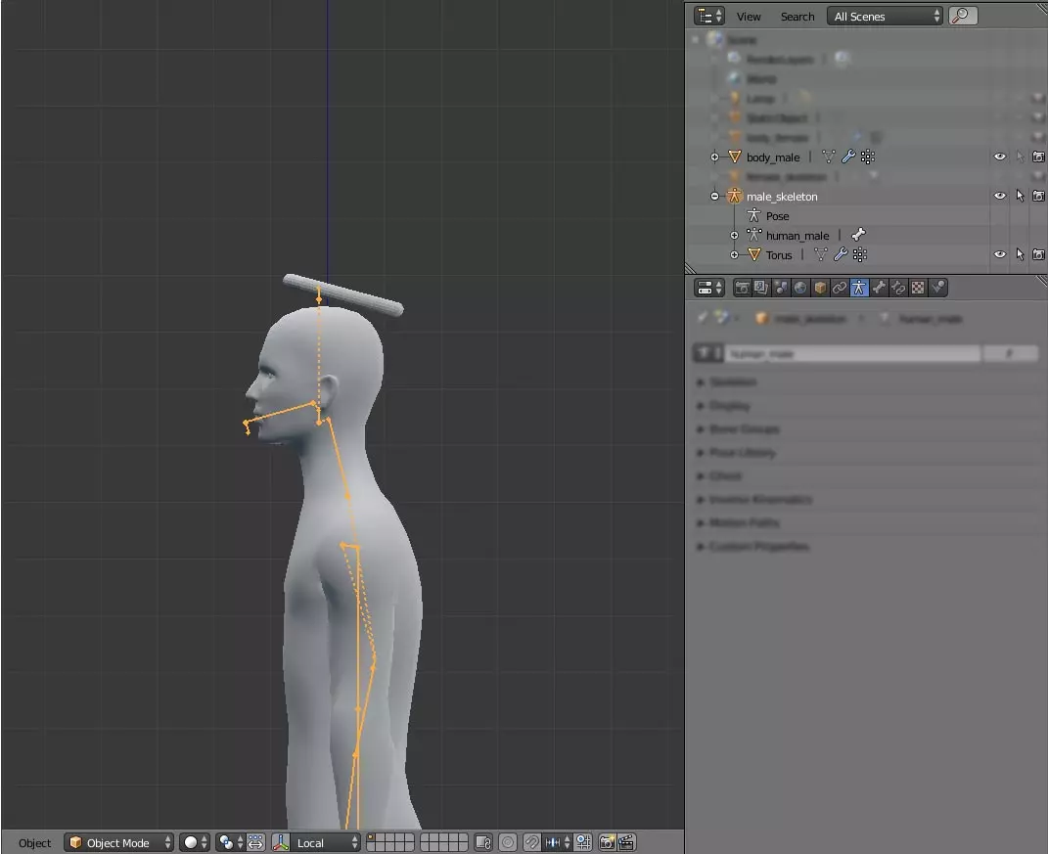This screenshot has height=854, width=1048.
Task: Open the All Scenes display dropdown
Action: pos(885,16)
